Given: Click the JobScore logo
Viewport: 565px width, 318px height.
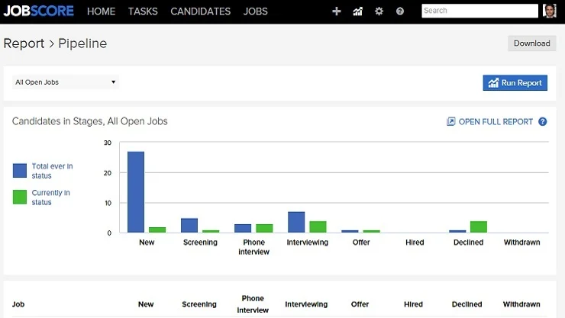Looking at the screenshot, I should click(x=38, y=11).
